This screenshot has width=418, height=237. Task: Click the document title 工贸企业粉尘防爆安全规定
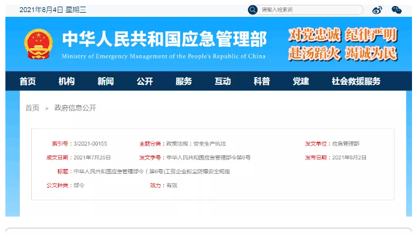198,171
